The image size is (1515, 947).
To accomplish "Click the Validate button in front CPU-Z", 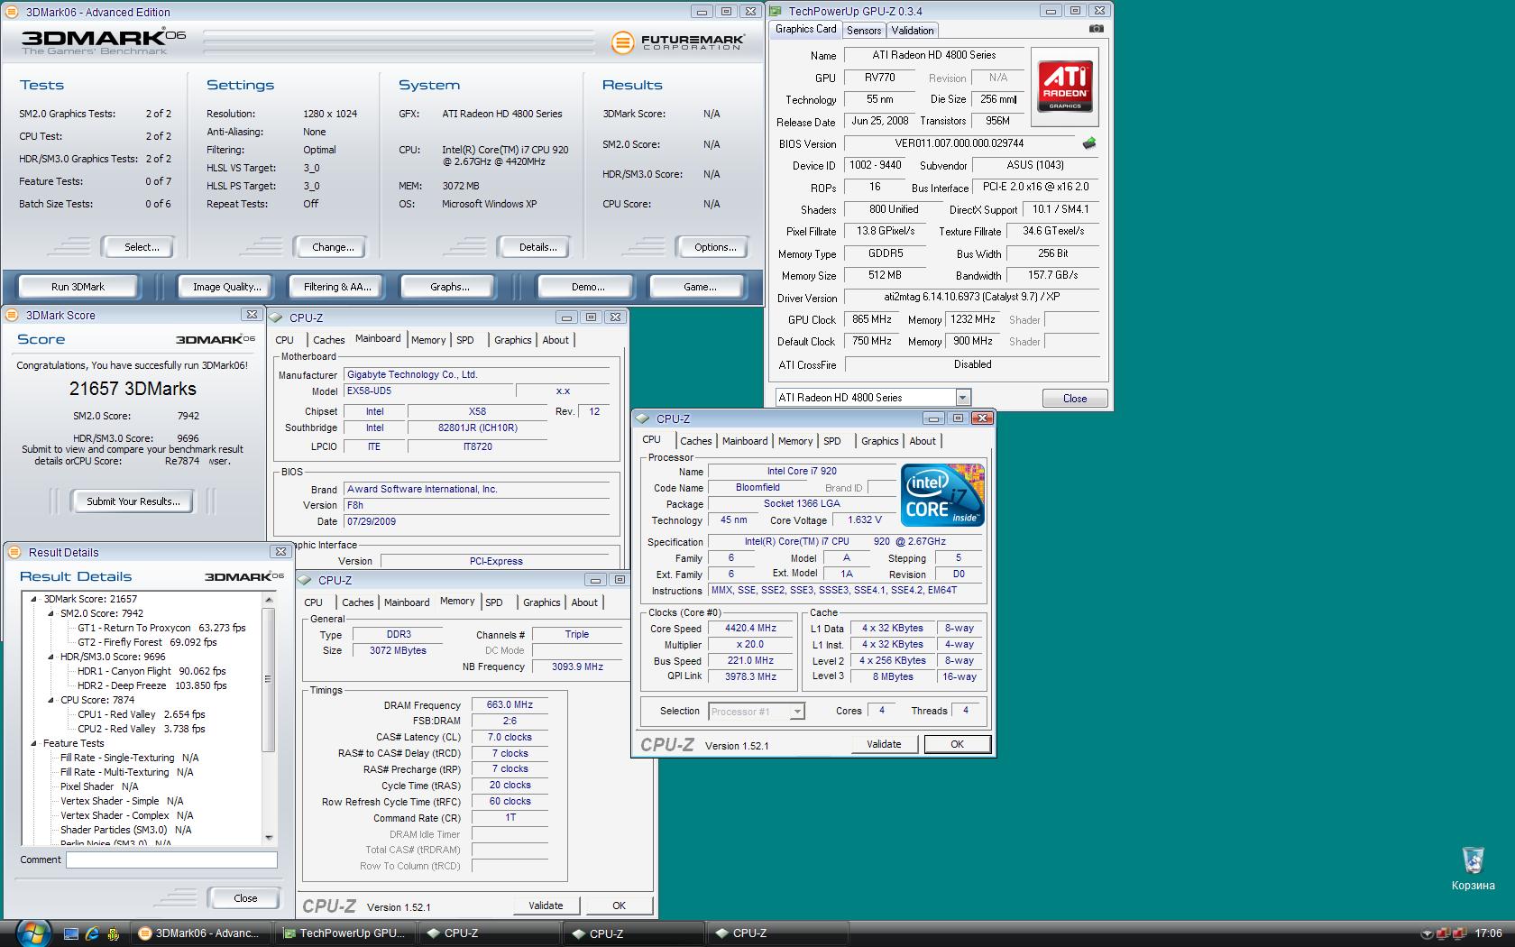I will [884, 744].
